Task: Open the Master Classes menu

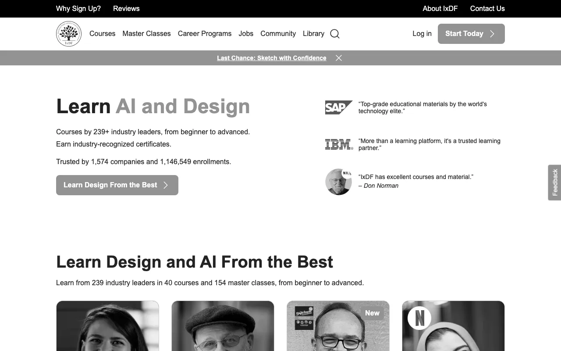Action: 146,34
